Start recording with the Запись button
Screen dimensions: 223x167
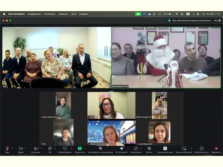point(149,149)
